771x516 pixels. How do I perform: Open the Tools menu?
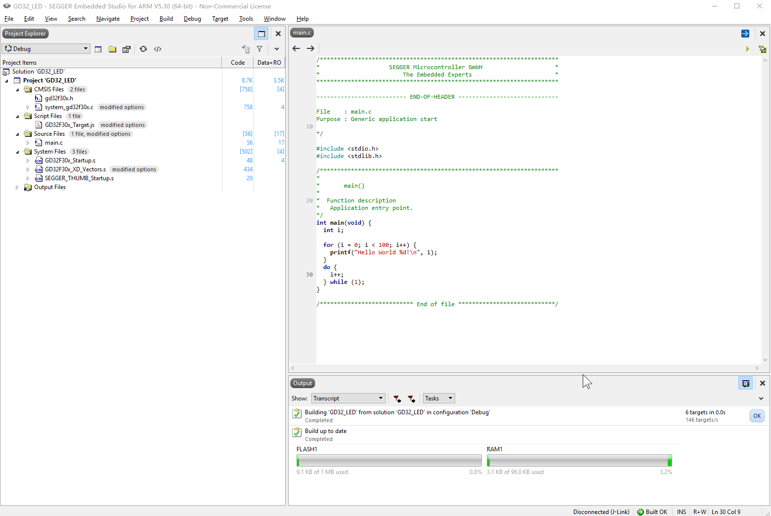pos(246,19)
